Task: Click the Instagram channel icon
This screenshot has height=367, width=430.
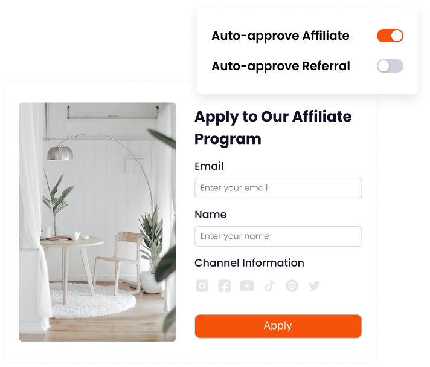Action: [202, 286]
